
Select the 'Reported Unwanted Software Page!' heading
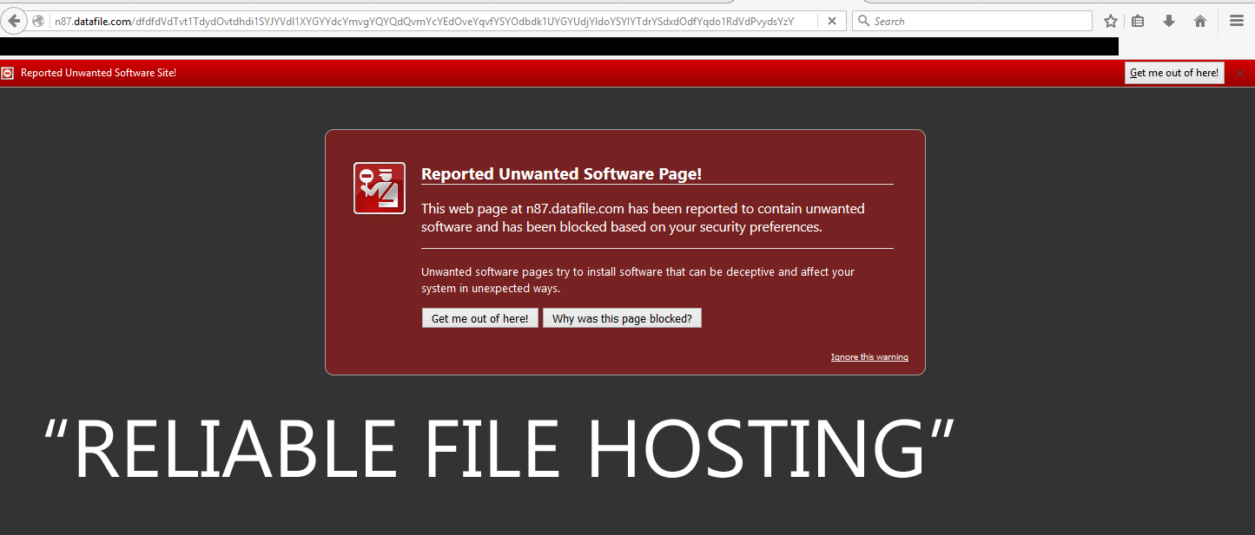pyautogui.click(x=561, y=174)
